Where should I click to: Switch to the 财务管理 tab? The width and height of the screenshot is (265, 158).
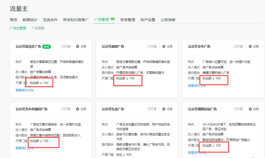click(x=127, y=20)
